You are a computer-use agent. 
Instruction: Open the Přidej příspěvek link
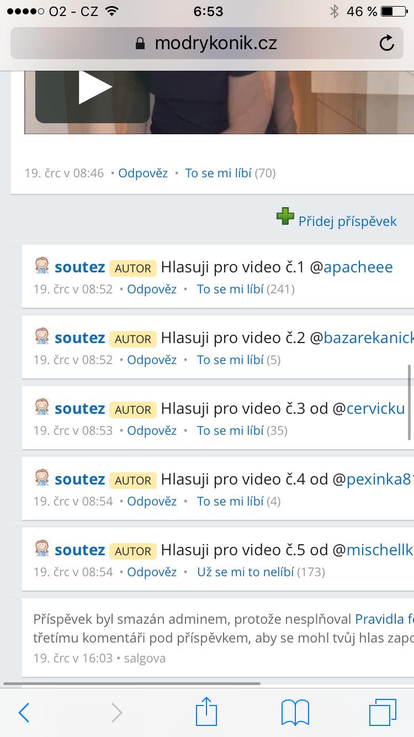(x=347, y=222)
